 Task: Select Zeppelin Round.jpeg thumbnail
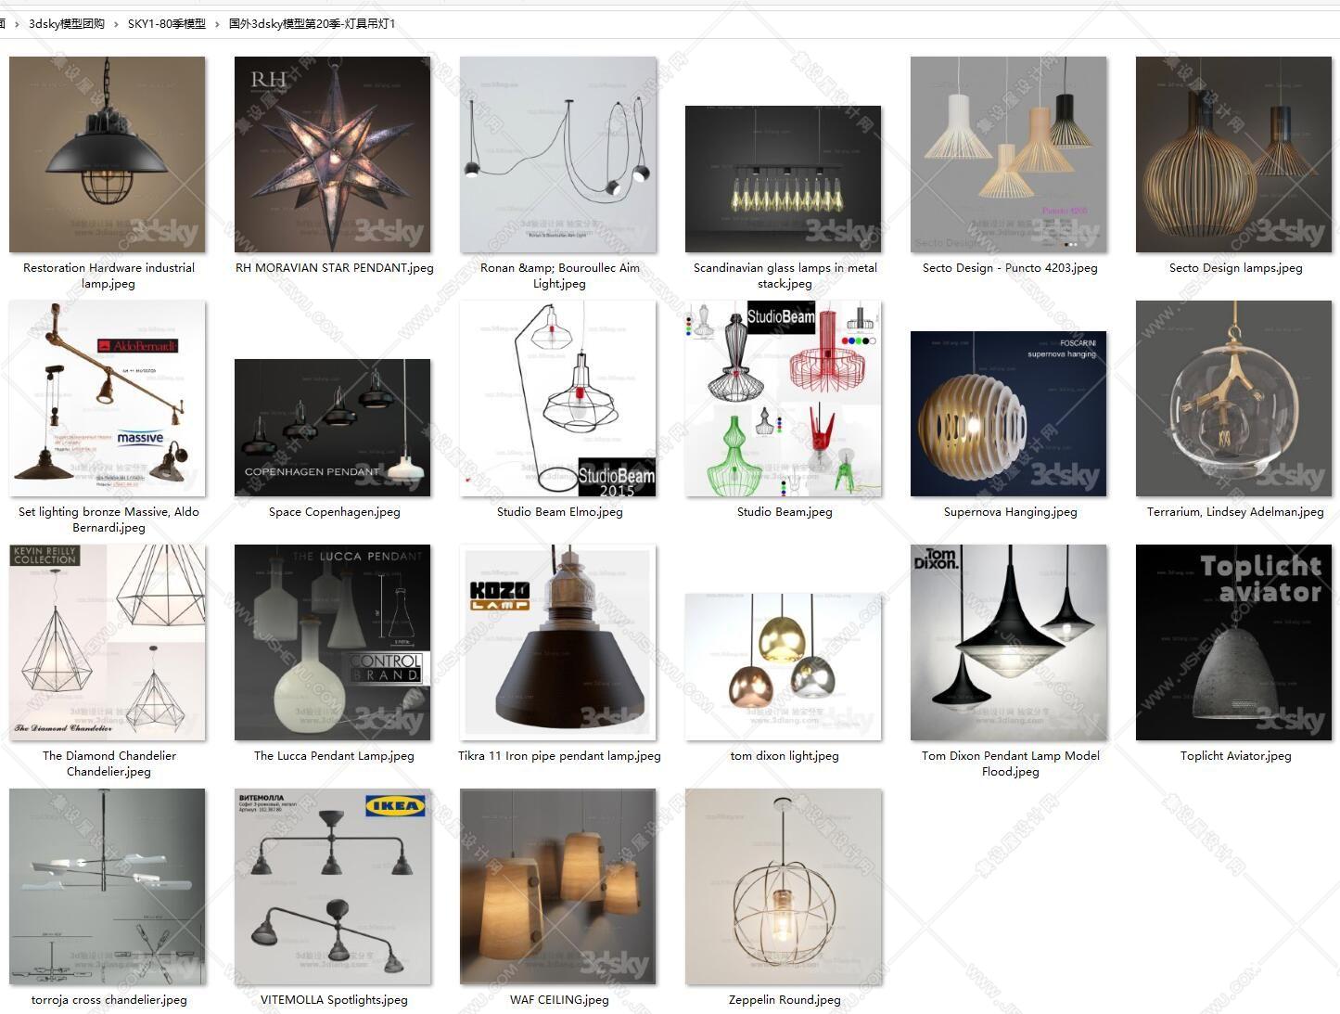point(784,887)
